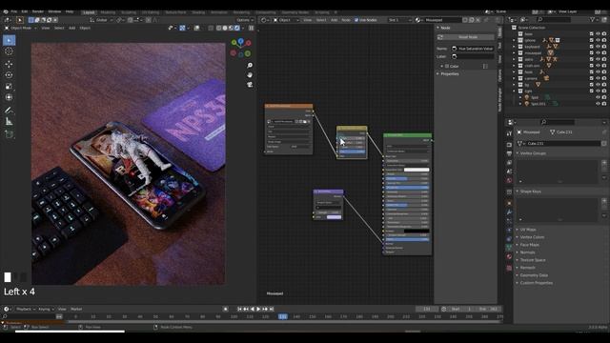Switch to rendered viewport shading icon
Screen dimensions: 610x343
point(237,28)
